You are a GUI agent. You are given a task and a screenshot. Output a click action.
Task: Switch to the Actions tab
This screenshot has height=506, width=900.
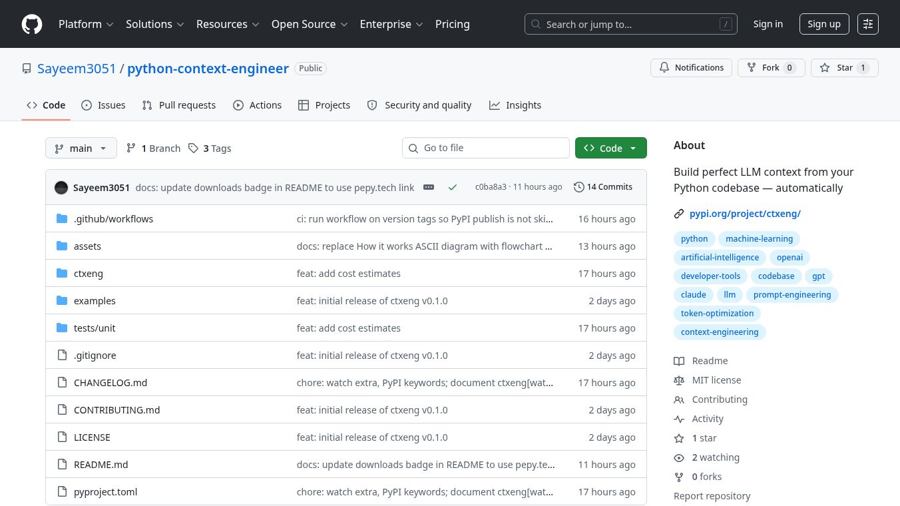coord(257,105)
